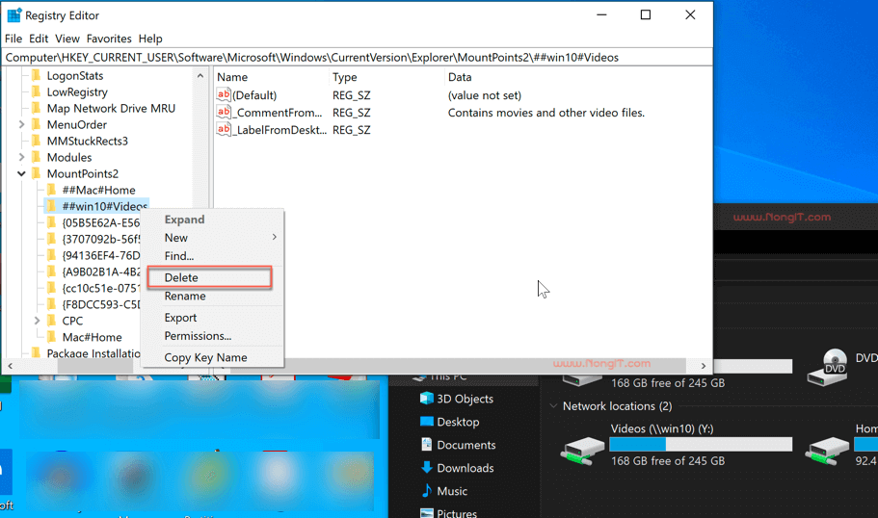878x518 pixels.
Task: Click the LowRegistry folder icon
Action: (x=37, y=91)
